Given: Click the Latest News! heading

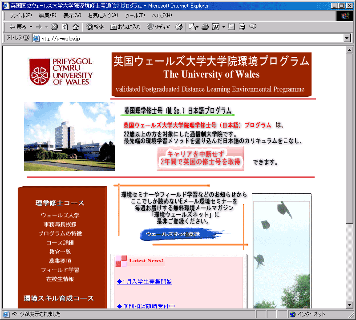Looking at the screenshot, I should pyautogui.click(x=146, y=260).
